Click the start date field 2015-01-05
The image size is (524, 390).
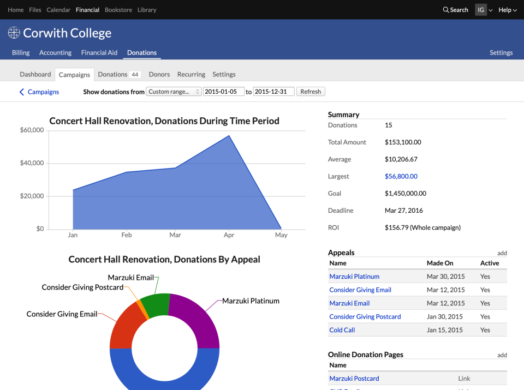click(x=224, y=92)
